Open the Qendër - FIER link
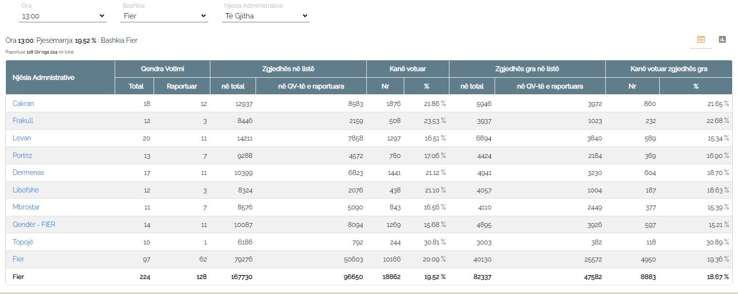738x294 pixels. (34, 225)
